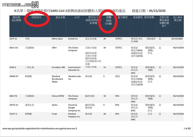Select The Clorox Company in CRB I row
The width and height of the screenshot is (193, 137).
73,49
